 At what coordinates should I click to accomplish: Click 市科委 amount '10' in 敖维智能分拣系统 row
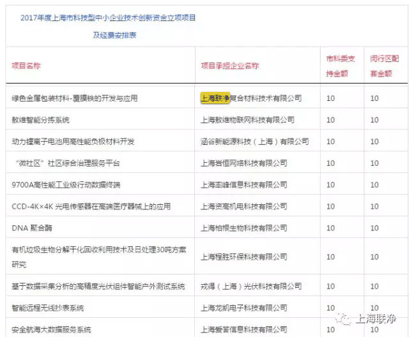pyautogui.click(x=330, y=120)
